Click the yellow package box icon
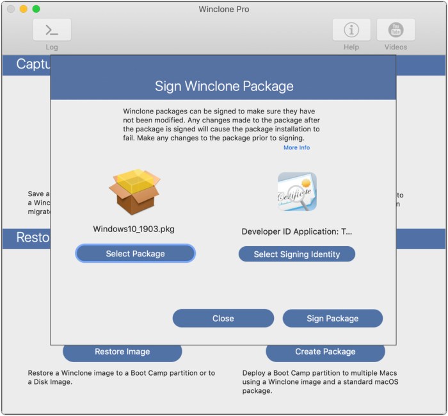Screen dimensions: 448x416 134,192
